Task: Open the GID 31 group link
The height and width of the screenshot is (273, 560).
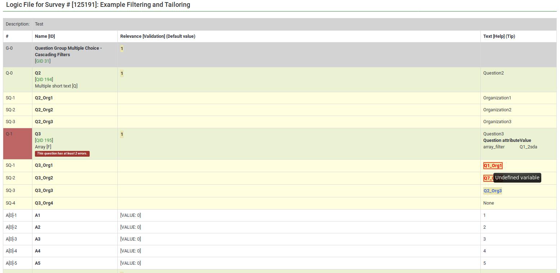Action: click(x=42, y=61)
